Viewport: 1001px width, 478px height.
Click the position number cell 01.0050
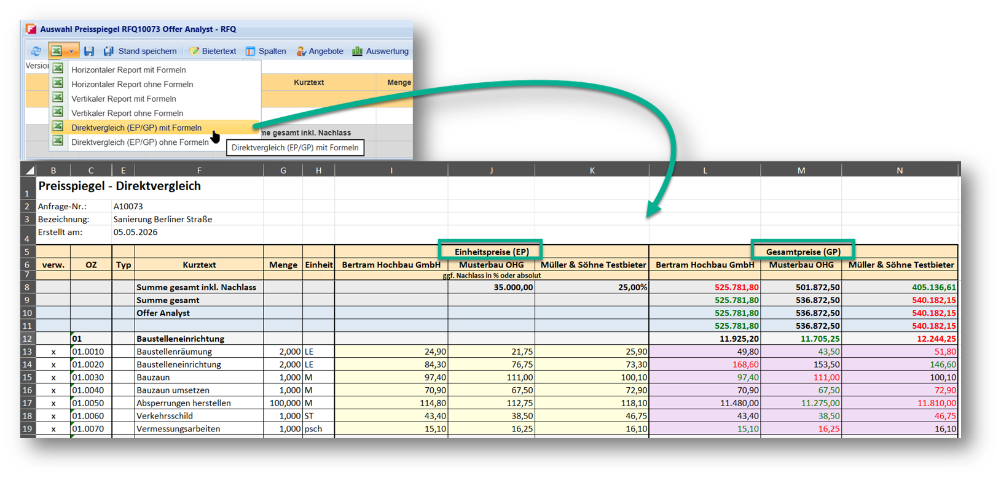[x=91, y=403]
